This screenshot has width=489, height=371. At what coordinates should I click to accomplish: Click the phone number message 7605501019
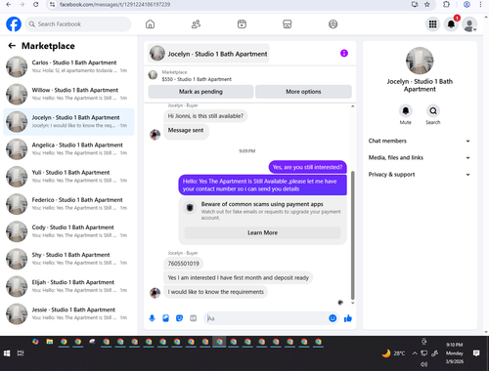(184, 264)
